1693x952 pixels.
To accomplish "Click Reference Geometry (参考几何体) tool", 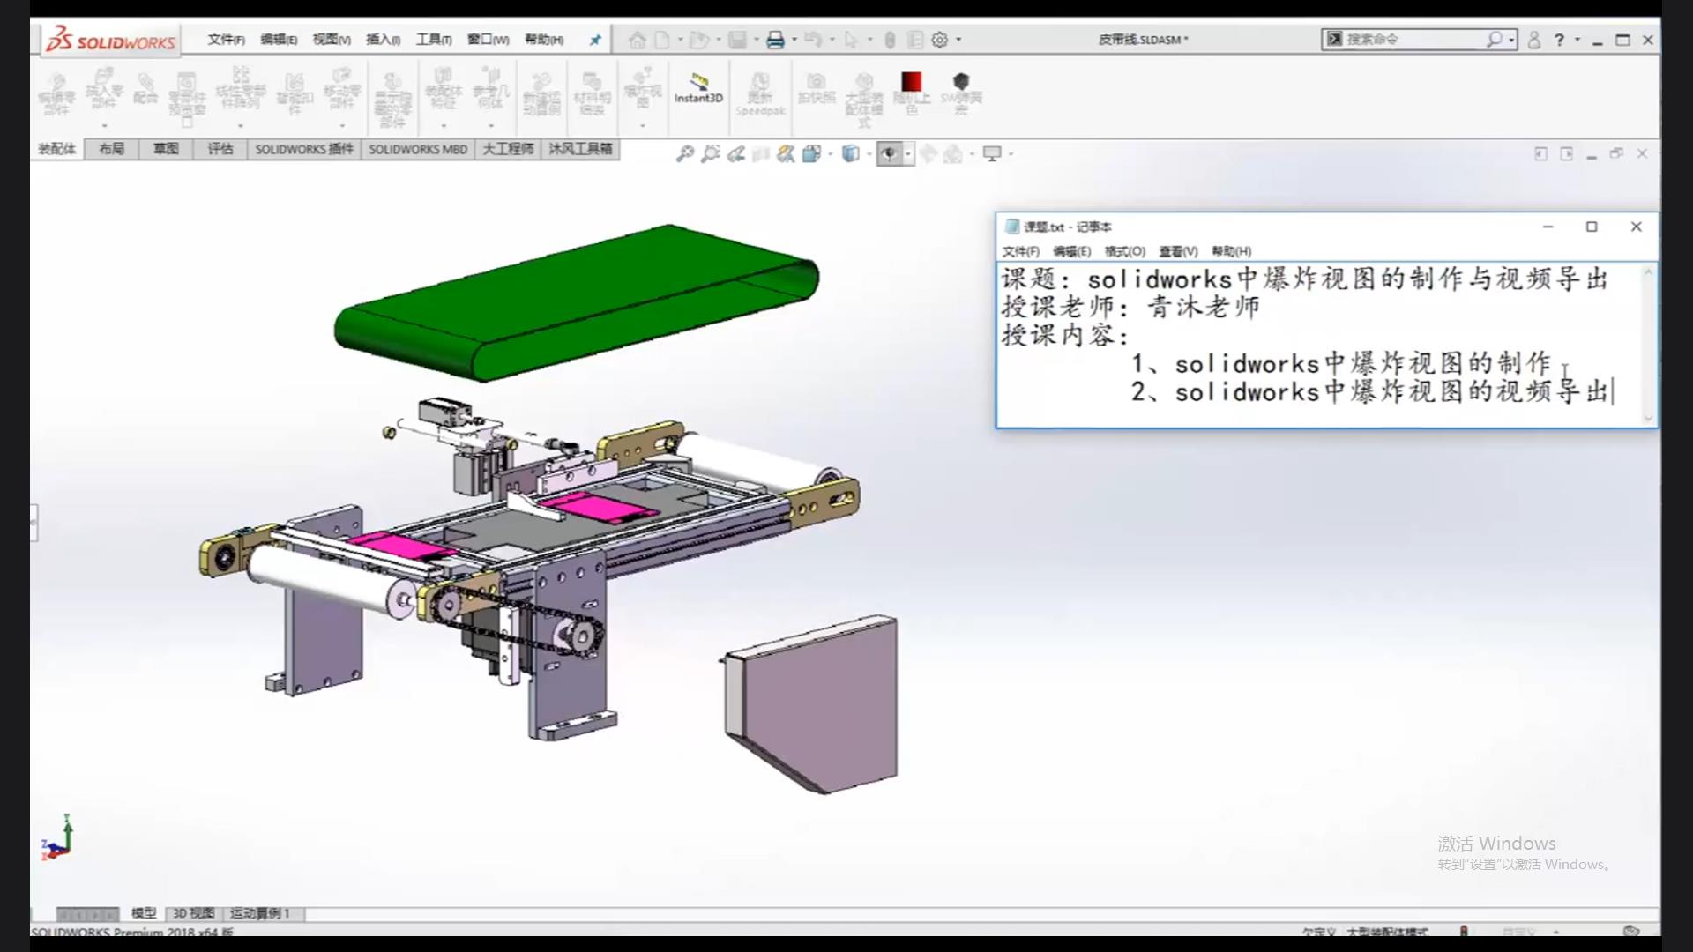I will pyautogui.click(x=491, y=88).
